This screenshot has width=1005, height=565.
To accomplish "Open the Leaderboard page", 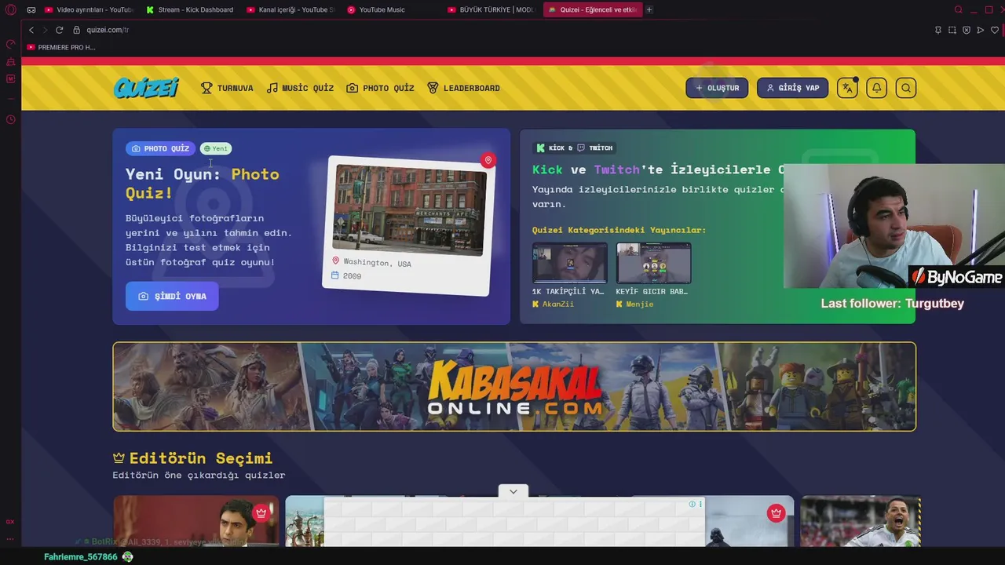I will coord(463,88).
